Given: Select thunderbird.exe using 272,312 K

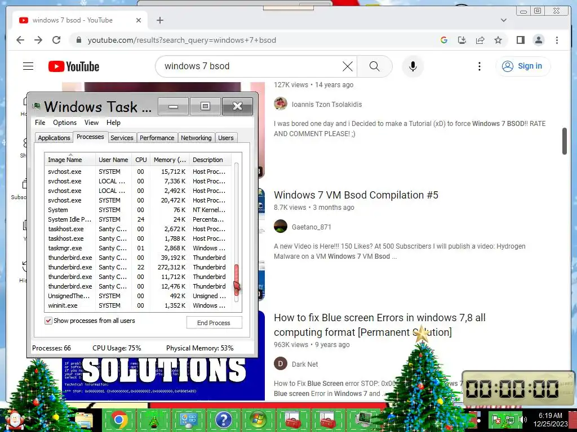Looking at the screenshot, I should [138, 267].
